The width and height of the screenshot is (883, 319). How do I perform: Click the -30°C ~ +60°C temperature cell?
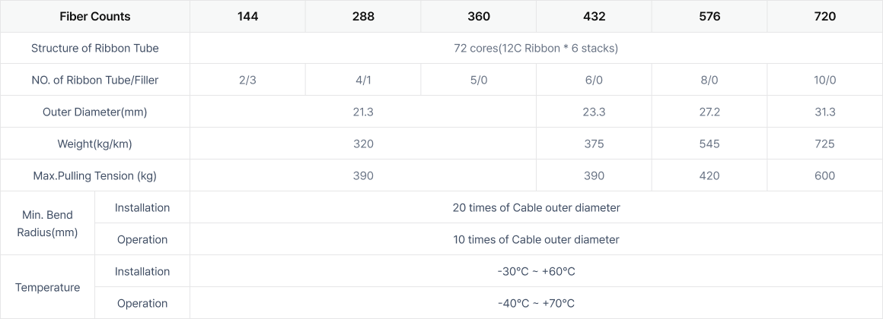[x=536, y=271]
